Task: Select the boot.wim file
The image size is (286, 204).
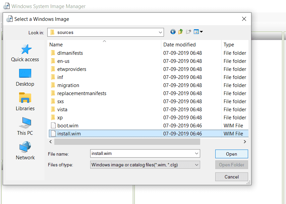Action: (68, 126)
